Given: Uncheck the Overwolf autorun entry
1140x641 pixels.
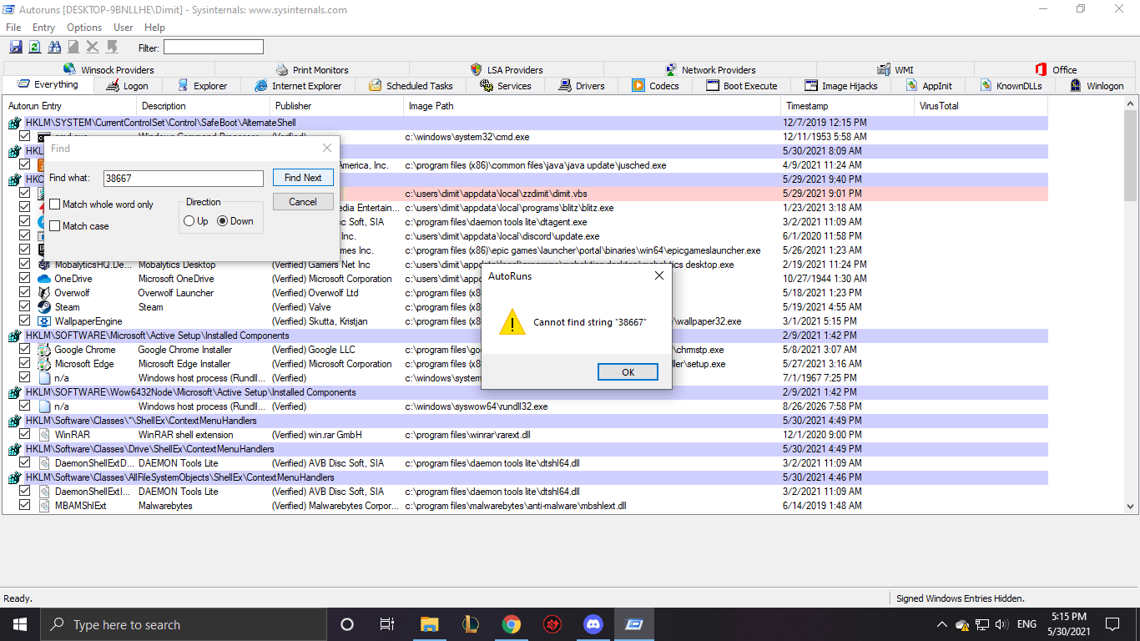Looking at the screenshot, I should pyautogui.click(x=25, y=293).
